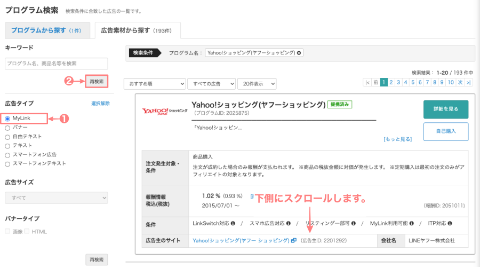
Task: Click external link icon beside advertiser site
Action: pos(293,240)
